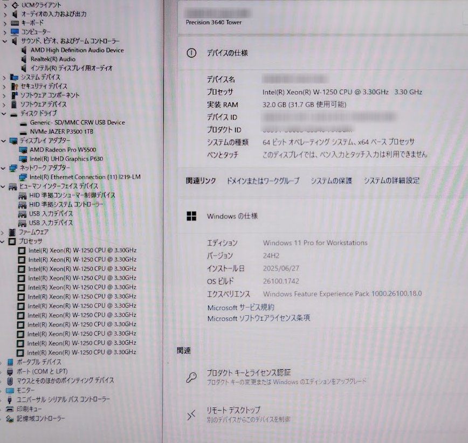This screenshot has height=443, width=468.
Task: Click the キーボード keyboard icon
Action: coord(15,23)
